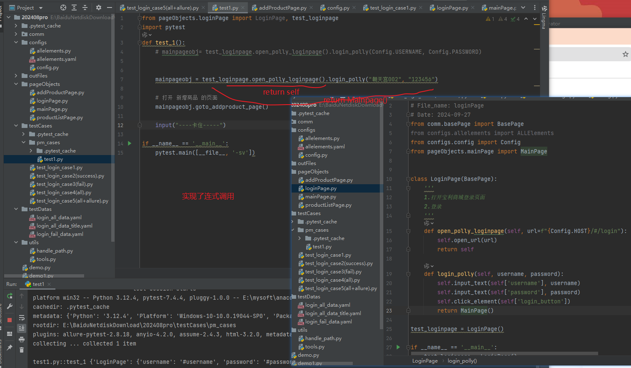Click LoginPage breadcrumb in overlay editor
This screenshot has height=368, width=631.
click(425, 361)
